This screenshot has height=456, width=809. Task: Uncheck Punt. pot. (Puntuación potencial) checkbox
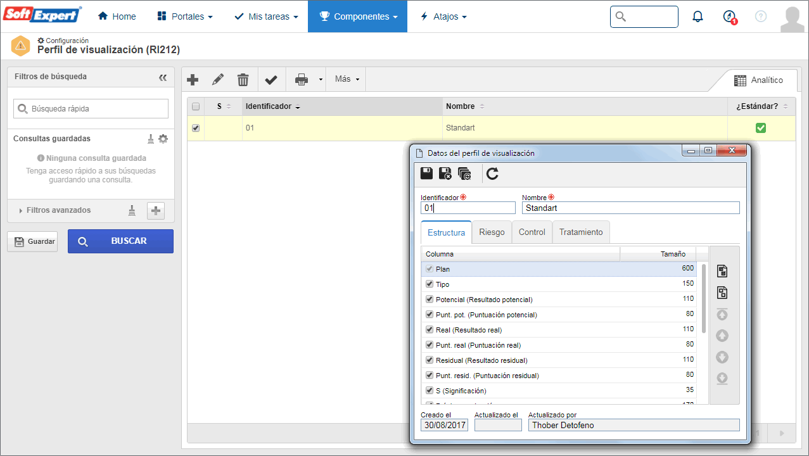430,315
